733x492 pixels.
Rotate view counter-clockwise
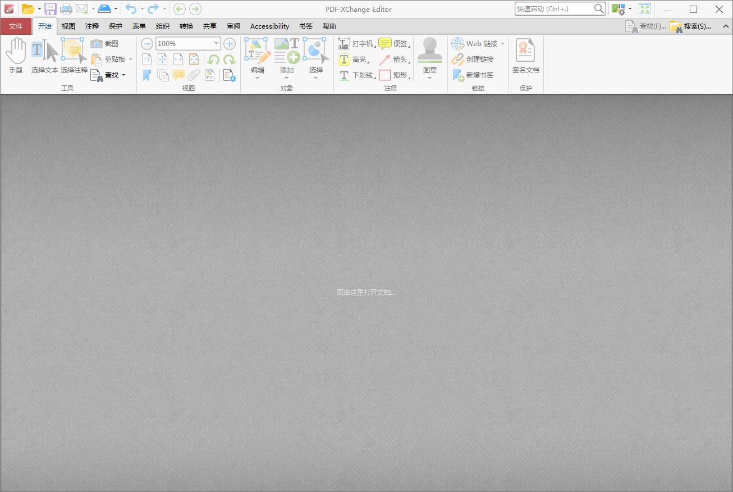pyautogui.click(x=213, y=60)
